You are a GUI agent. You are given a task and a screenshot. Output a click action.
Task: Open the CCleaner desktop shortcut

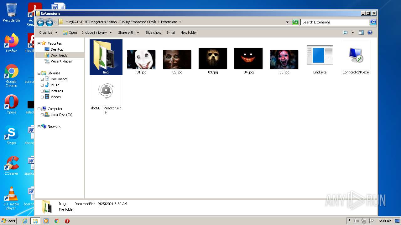[x=11, y=166]
